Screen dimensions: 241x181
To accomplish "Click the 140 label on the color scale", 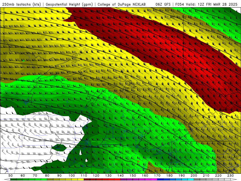I will click(121, 176).
